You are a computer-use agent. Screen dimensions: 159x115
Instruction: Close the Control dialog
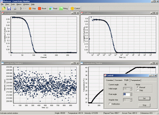point(156,75)
